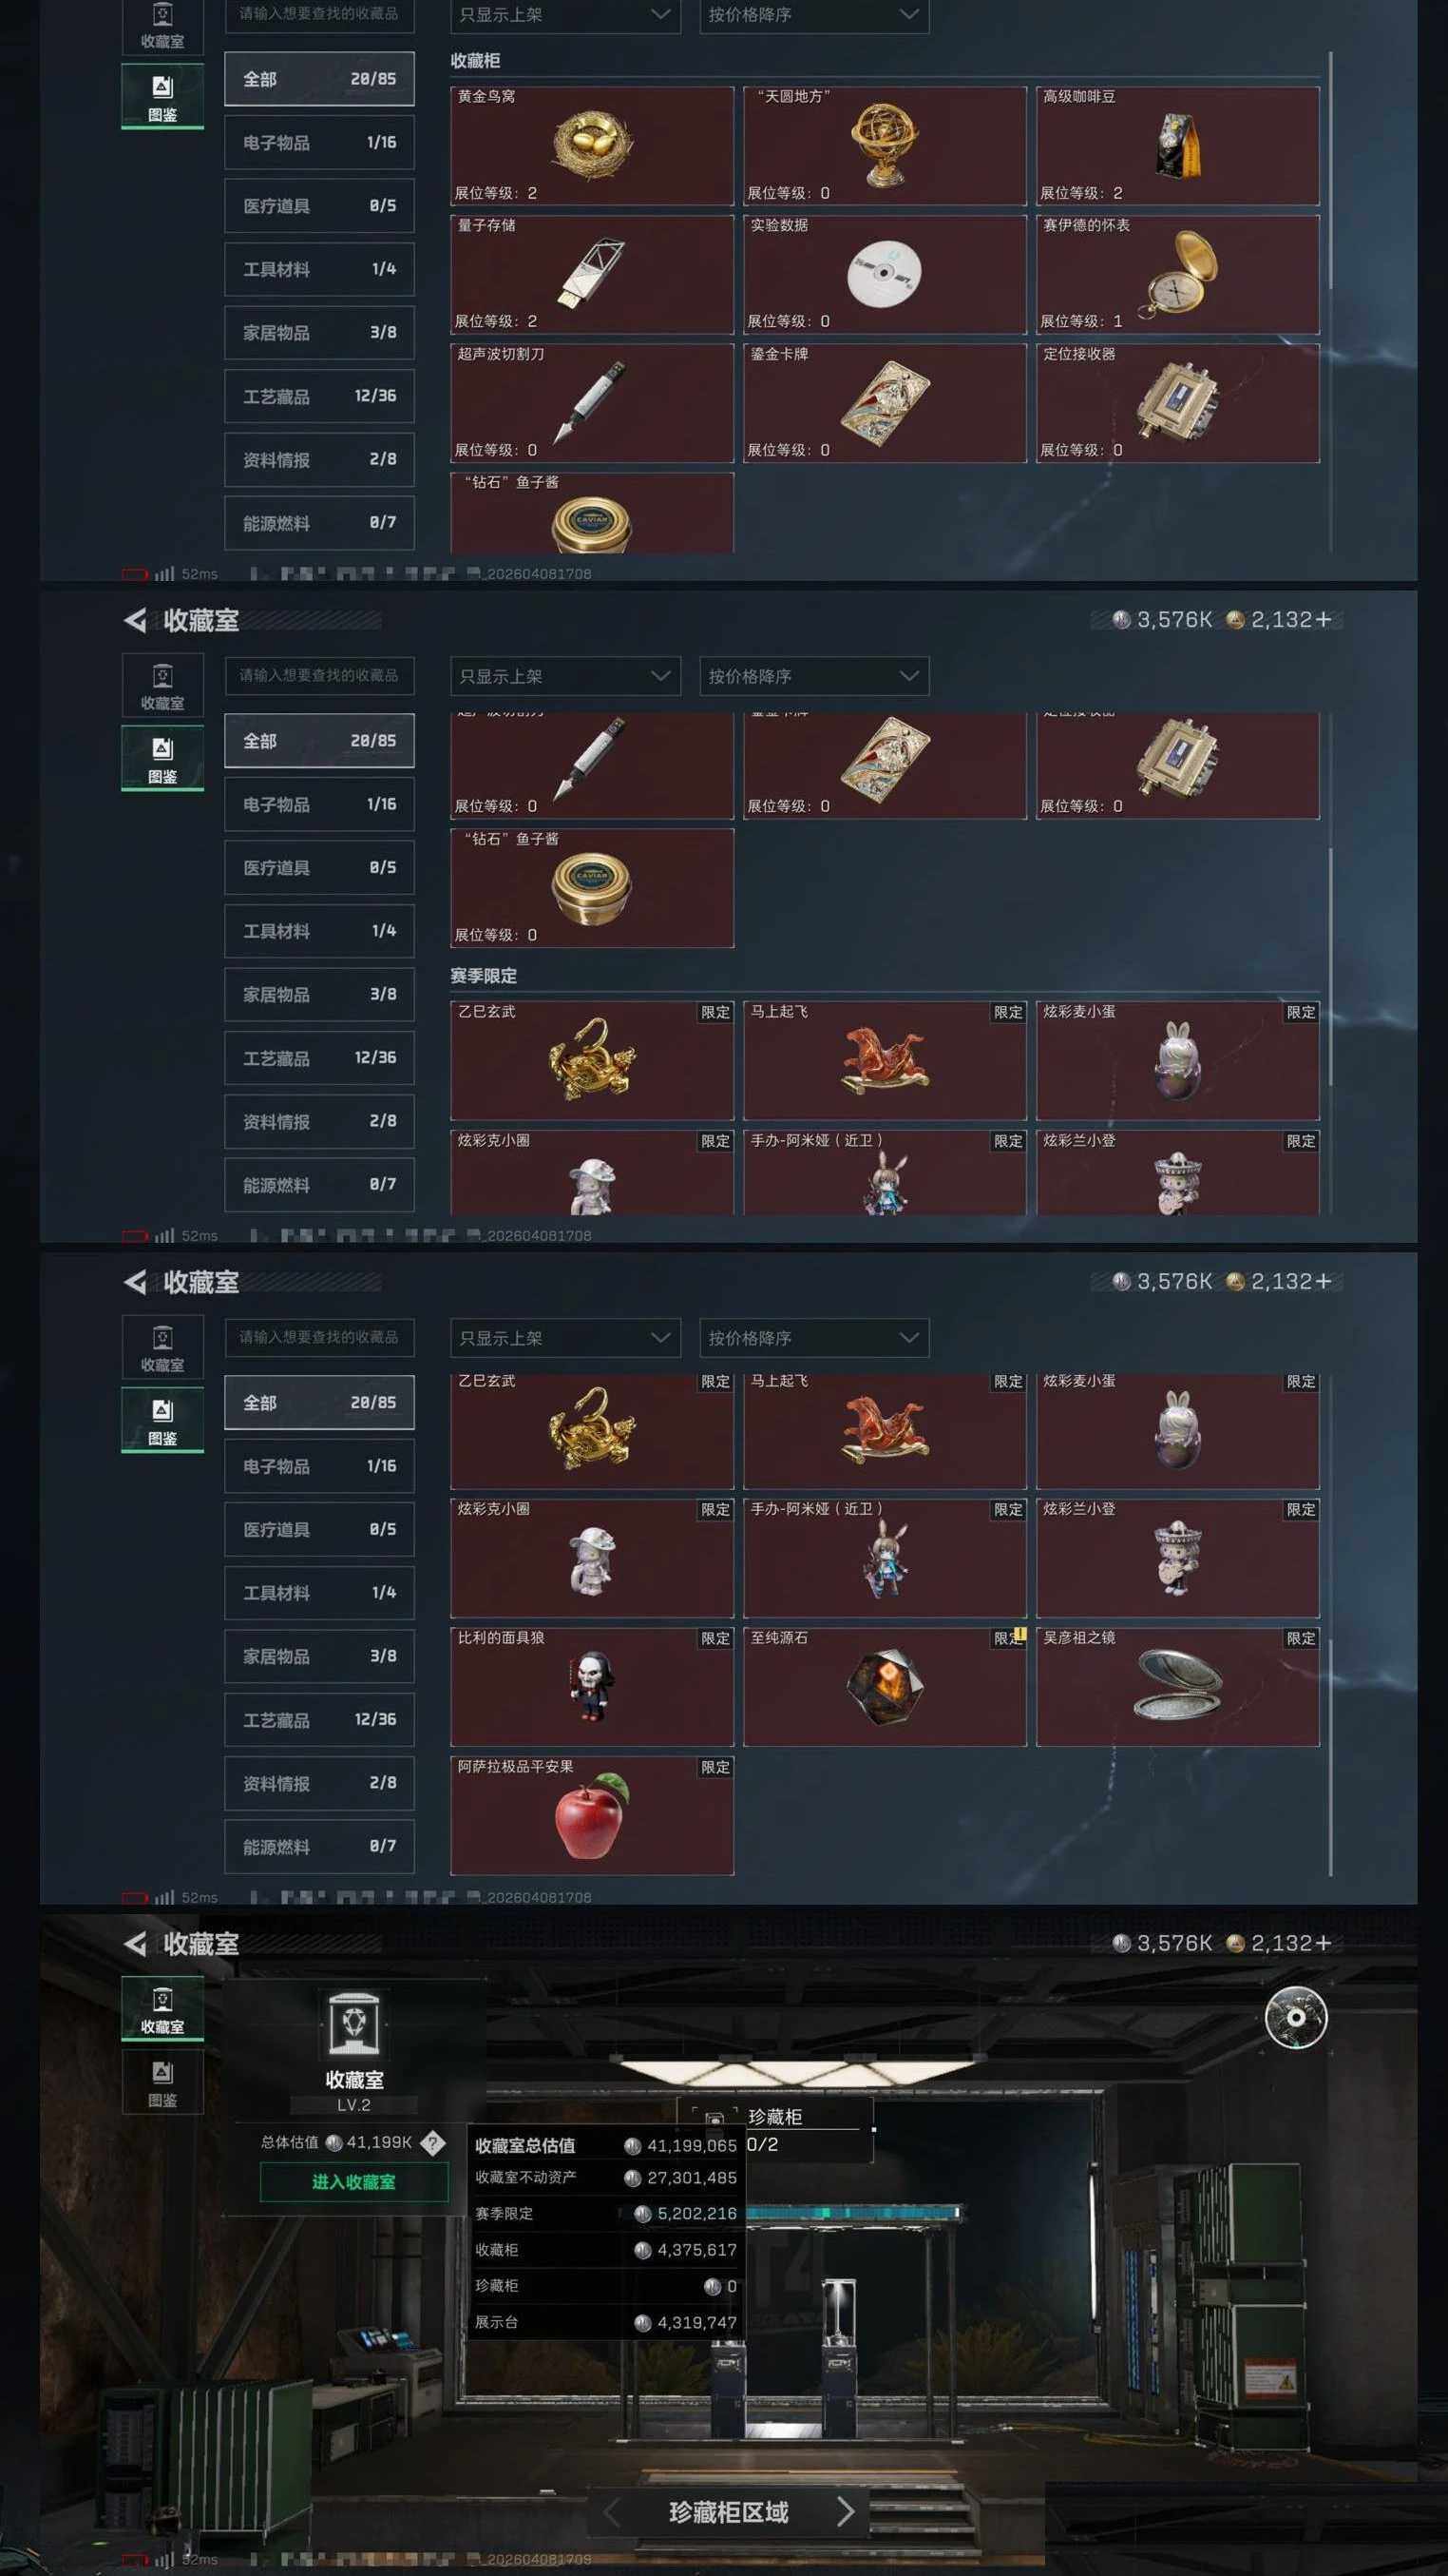Image resolution: width=1448 pixels, height=2576 pixels.
Task: Click the yellow exclamation badge on 至纯源石
Action: point(1019,1635)
